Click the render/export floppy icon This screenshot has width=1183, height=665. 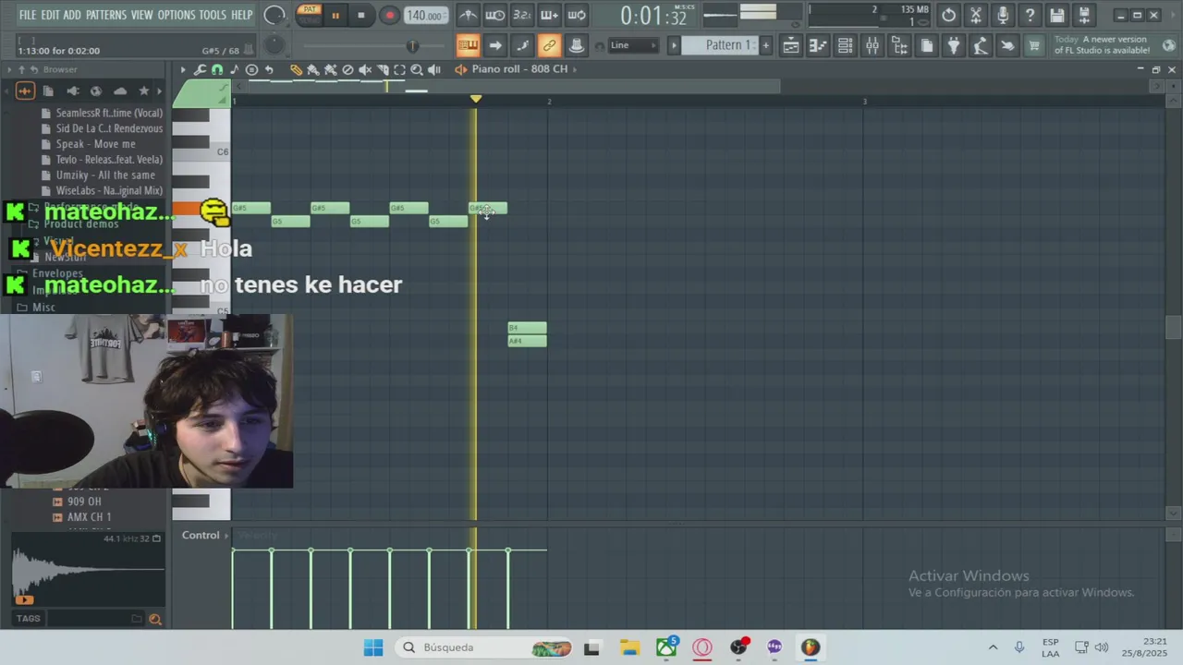pos(1084,15)
